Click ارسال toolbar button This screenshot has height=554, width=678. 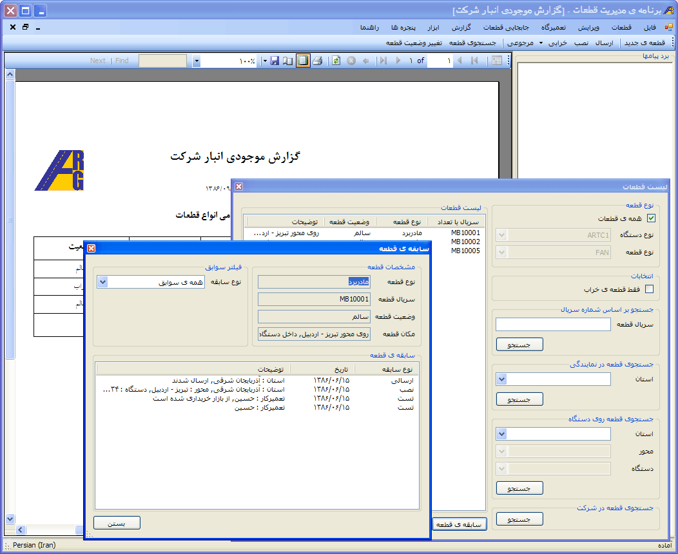tap(604, 43)
